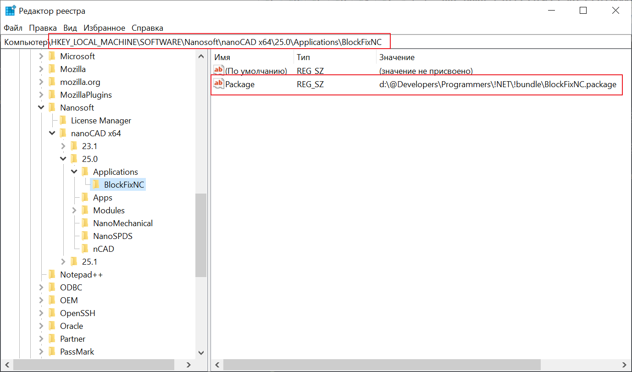Click the registry path address bar
Viewport: 632px width, 372px height.
tap(316, 42)
